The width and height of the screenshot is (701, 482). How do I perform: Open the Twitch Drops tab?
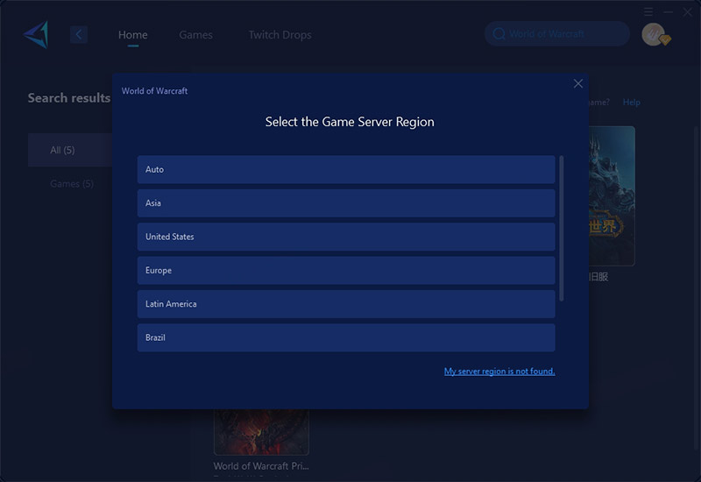pyautogui.click(x=280, y=34)
